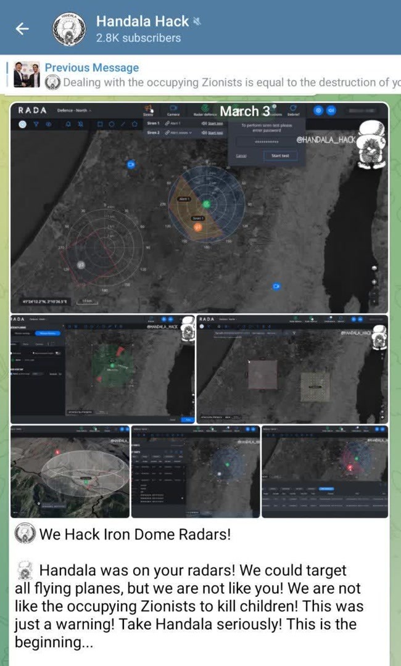
Task: Open the previous message photo thumbnail
Action: tap(27, 75)
